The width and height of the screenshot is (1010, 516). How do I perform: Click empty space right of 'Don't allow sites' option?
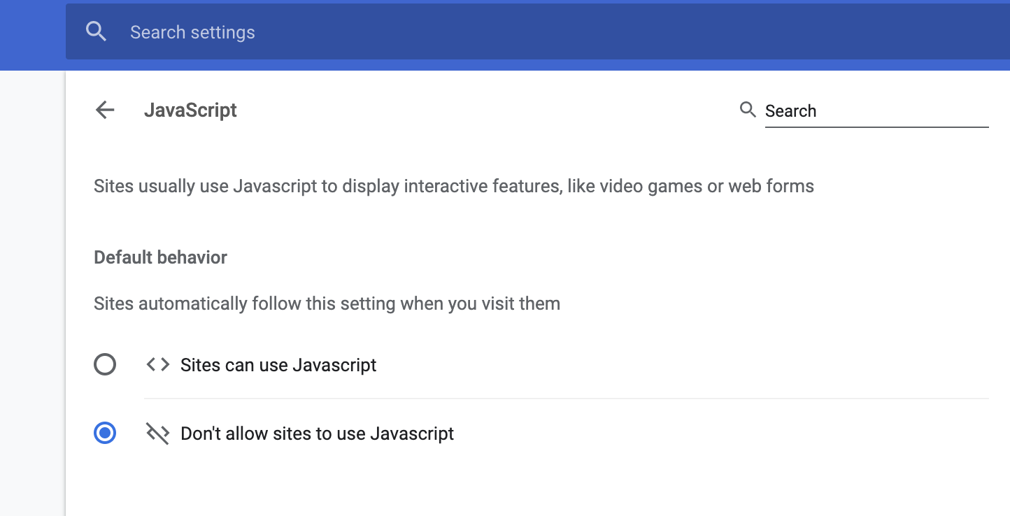click(x=699, y=434)
